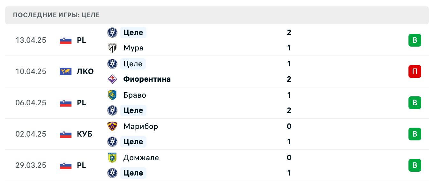
Task: Open the Мура team link
Action: tap(133, 48)
